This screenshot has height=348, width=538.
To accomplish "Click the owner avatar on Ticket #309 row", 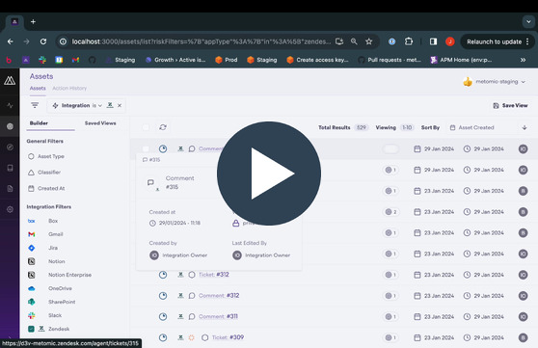I will tap(523, 337).
